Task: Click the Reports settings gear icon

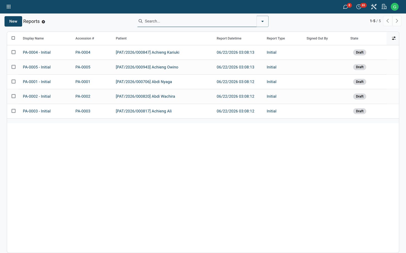Action: (43, 22)
